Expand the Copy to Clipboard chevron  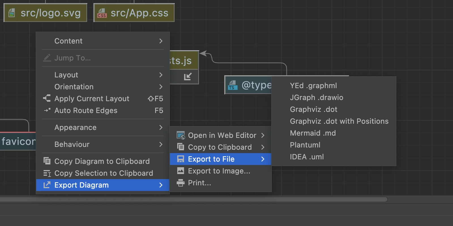pos(263,147)
